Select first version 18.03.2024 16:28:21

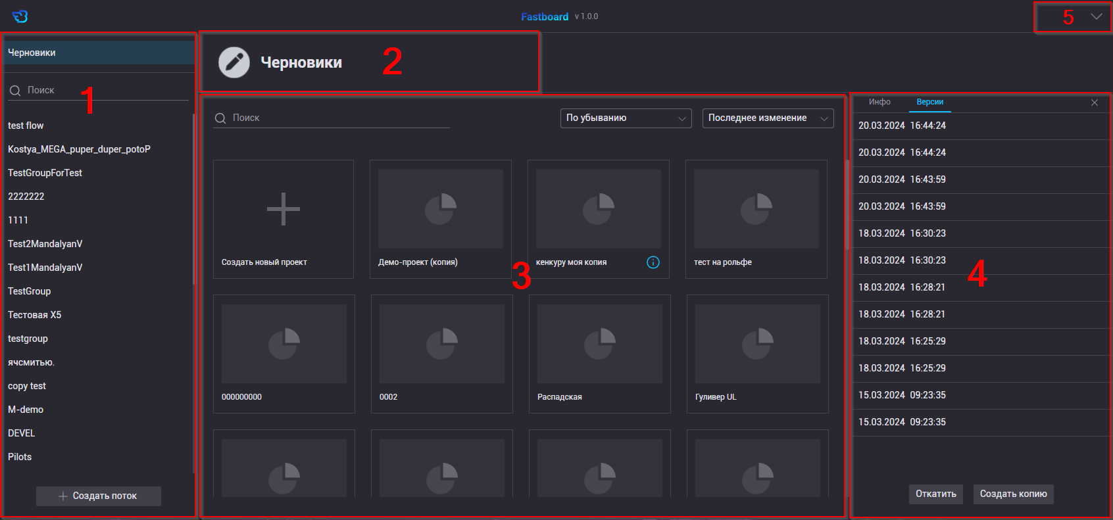pos(981,287)
